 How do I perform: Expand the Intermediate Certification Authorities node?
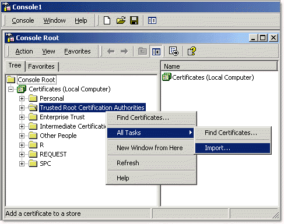(x=22, y=126)
